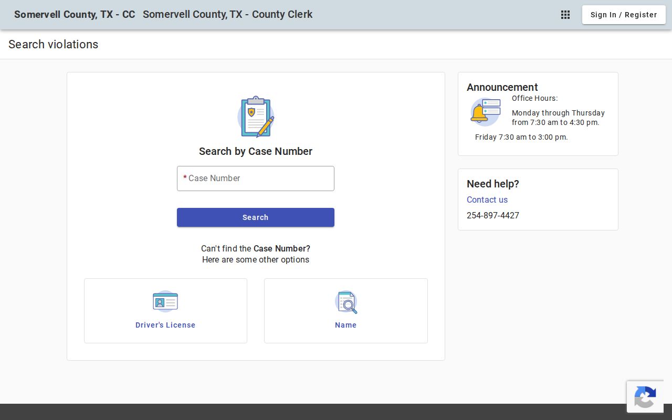Screen dimensions: 672x420
Task: Click the Sign In / Register button
Action: pyautogui.click(x=624, y=15)
